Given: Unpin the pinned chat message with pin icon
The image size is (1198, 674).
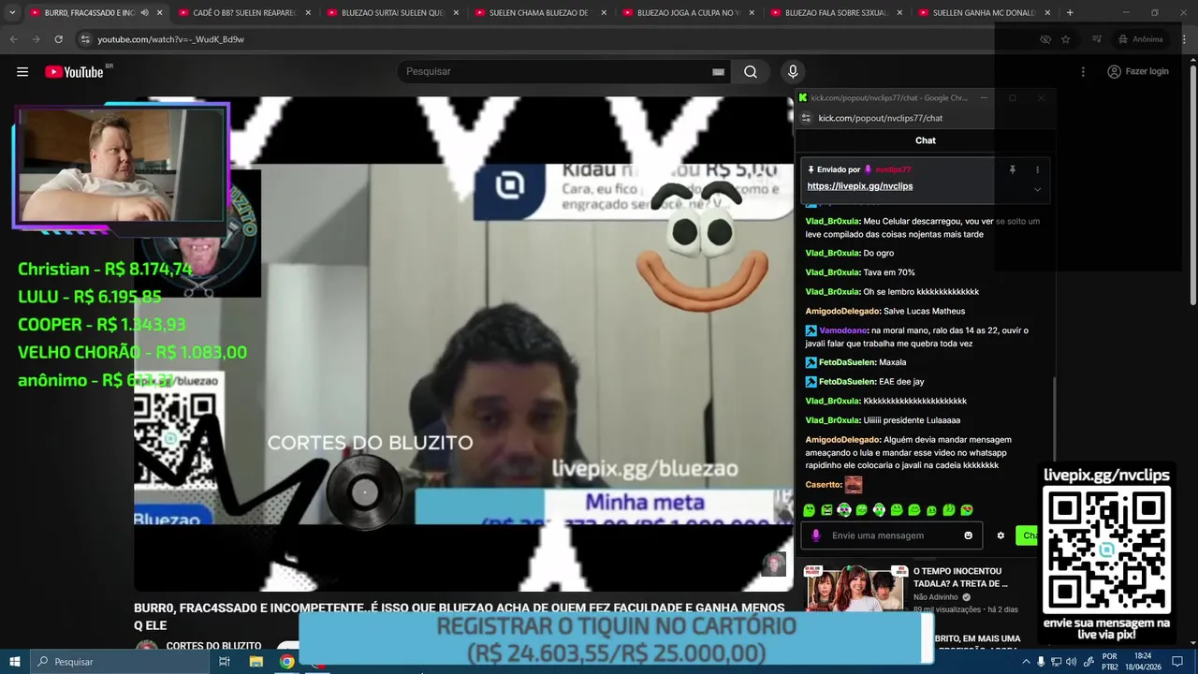Looking at the screenshot, I should [x=1012, y=169].
